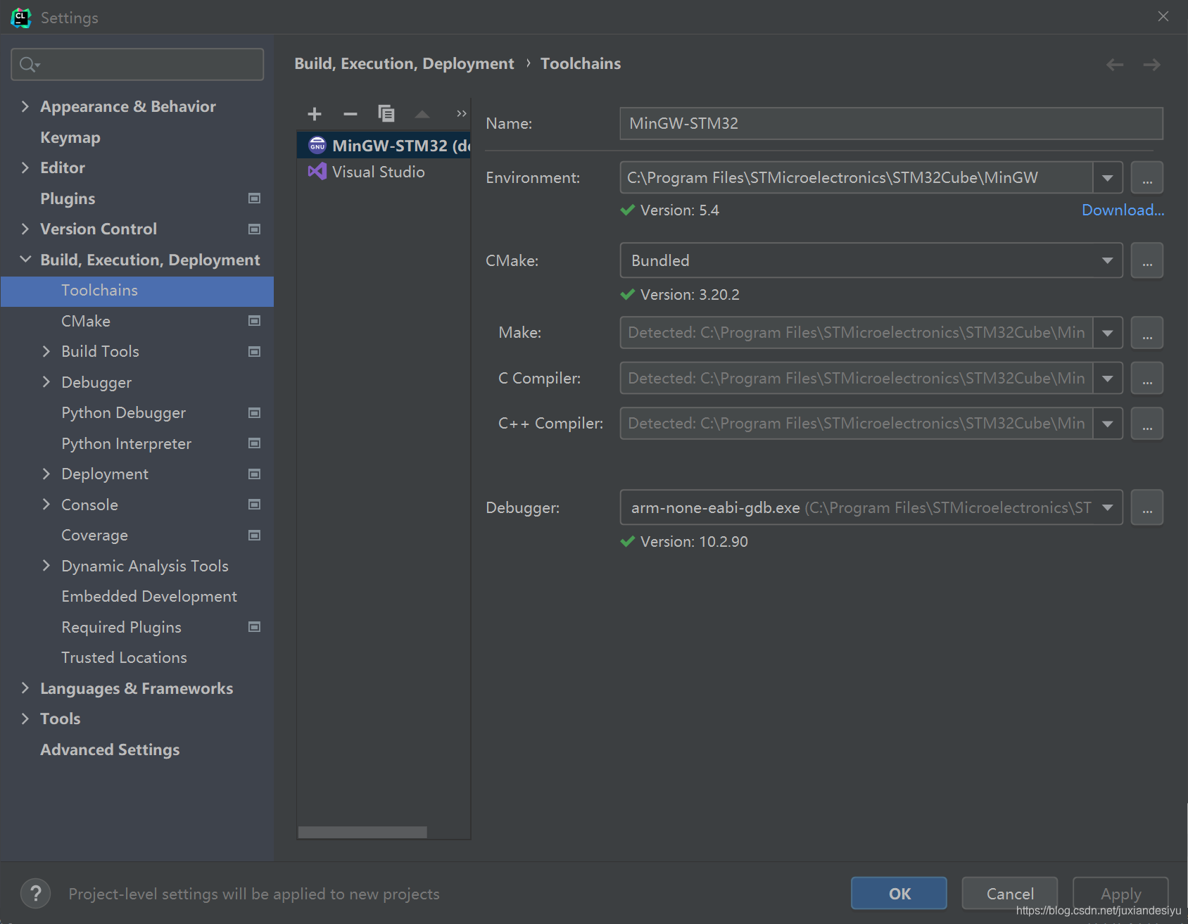Open CMake settings page
This screenshot has width=1188, height=924.
pyautogui.click(x=86, y=321)
